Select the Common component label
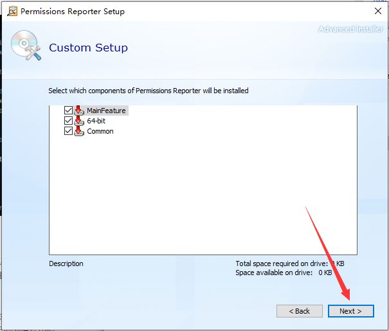This screenshot has width=389, height=331. pos(100,131)
